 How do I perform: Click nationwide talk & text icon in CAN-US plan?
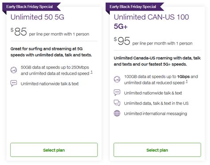coord(117,92)
